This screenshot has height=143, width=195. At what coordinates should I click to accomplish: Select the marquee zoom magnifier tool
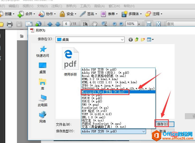click(104, 24)
